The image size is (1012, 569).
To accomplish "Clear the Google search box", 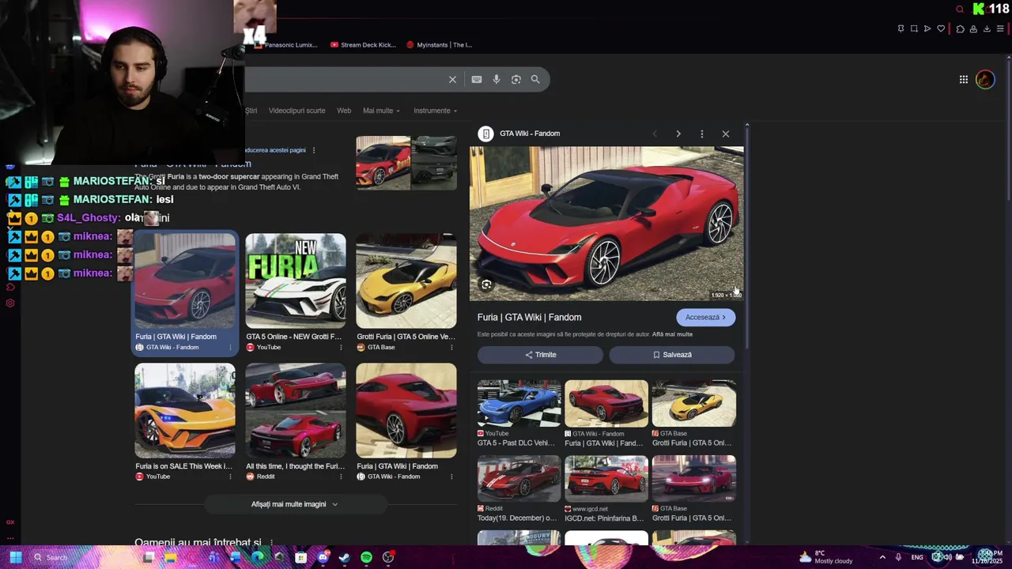I will click(x=452, y=79).
